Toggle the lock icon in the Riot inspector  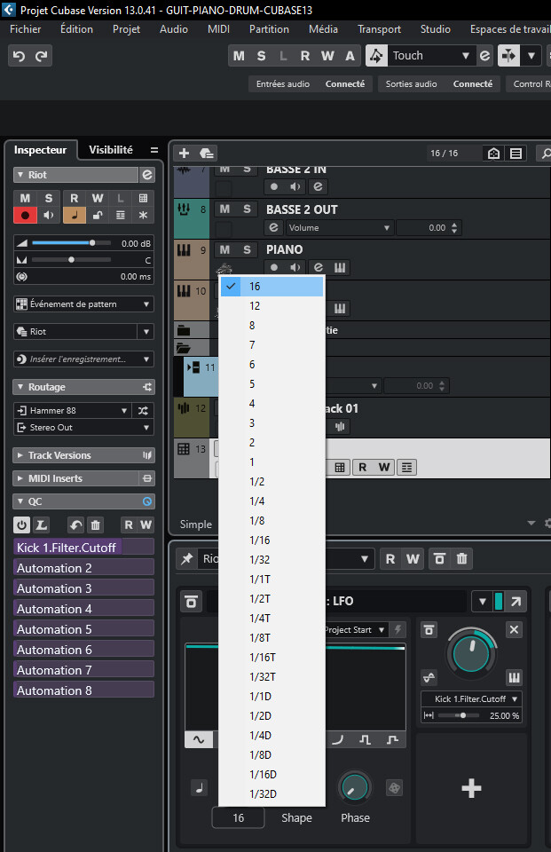tap(98, 215)
